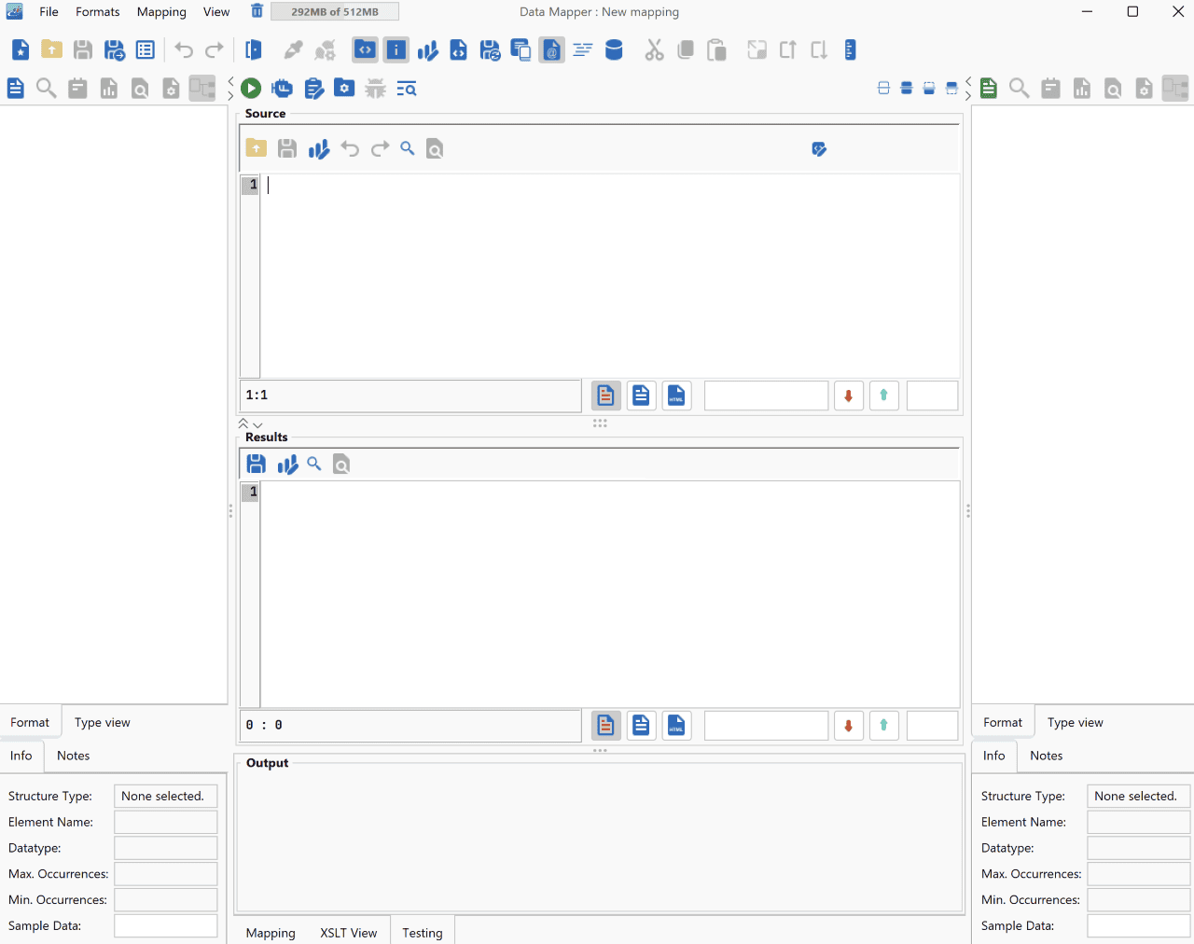Select the left panel Type view tab
The image size is (1194, 944).
(103, 722)
